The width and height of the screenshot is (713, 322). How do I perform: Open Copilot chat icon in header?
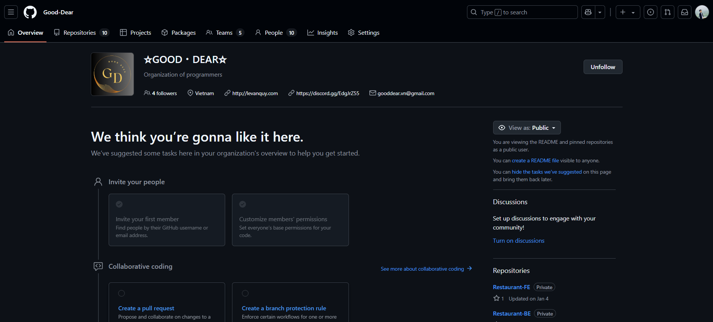pyautogui.click(x=588, y=12)
